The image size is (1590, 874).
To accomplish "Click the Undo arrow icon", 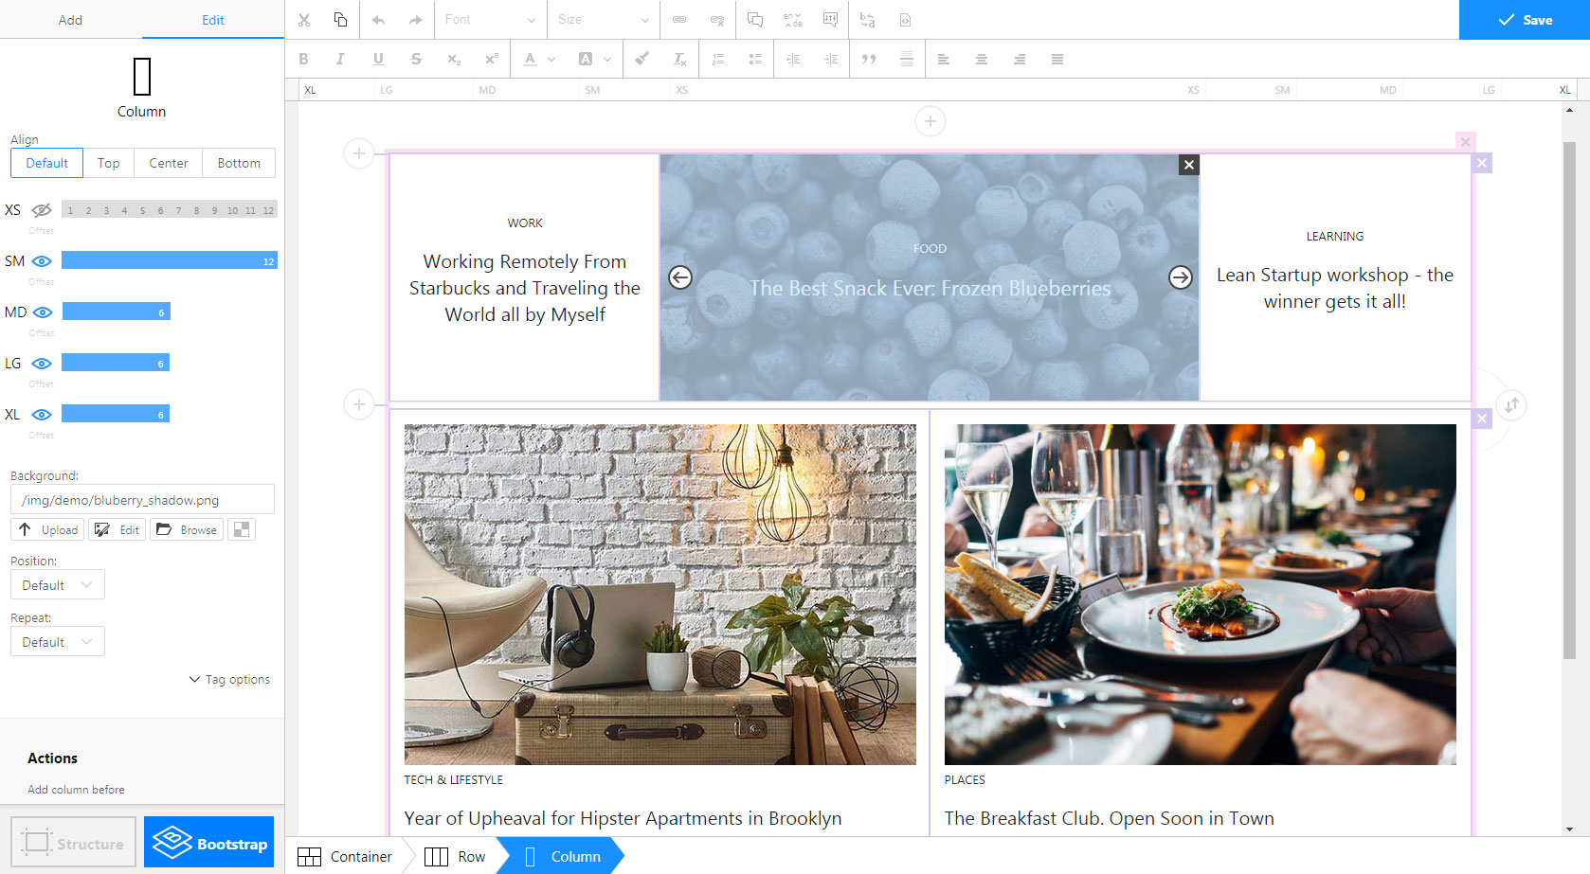I will [379, 20].
